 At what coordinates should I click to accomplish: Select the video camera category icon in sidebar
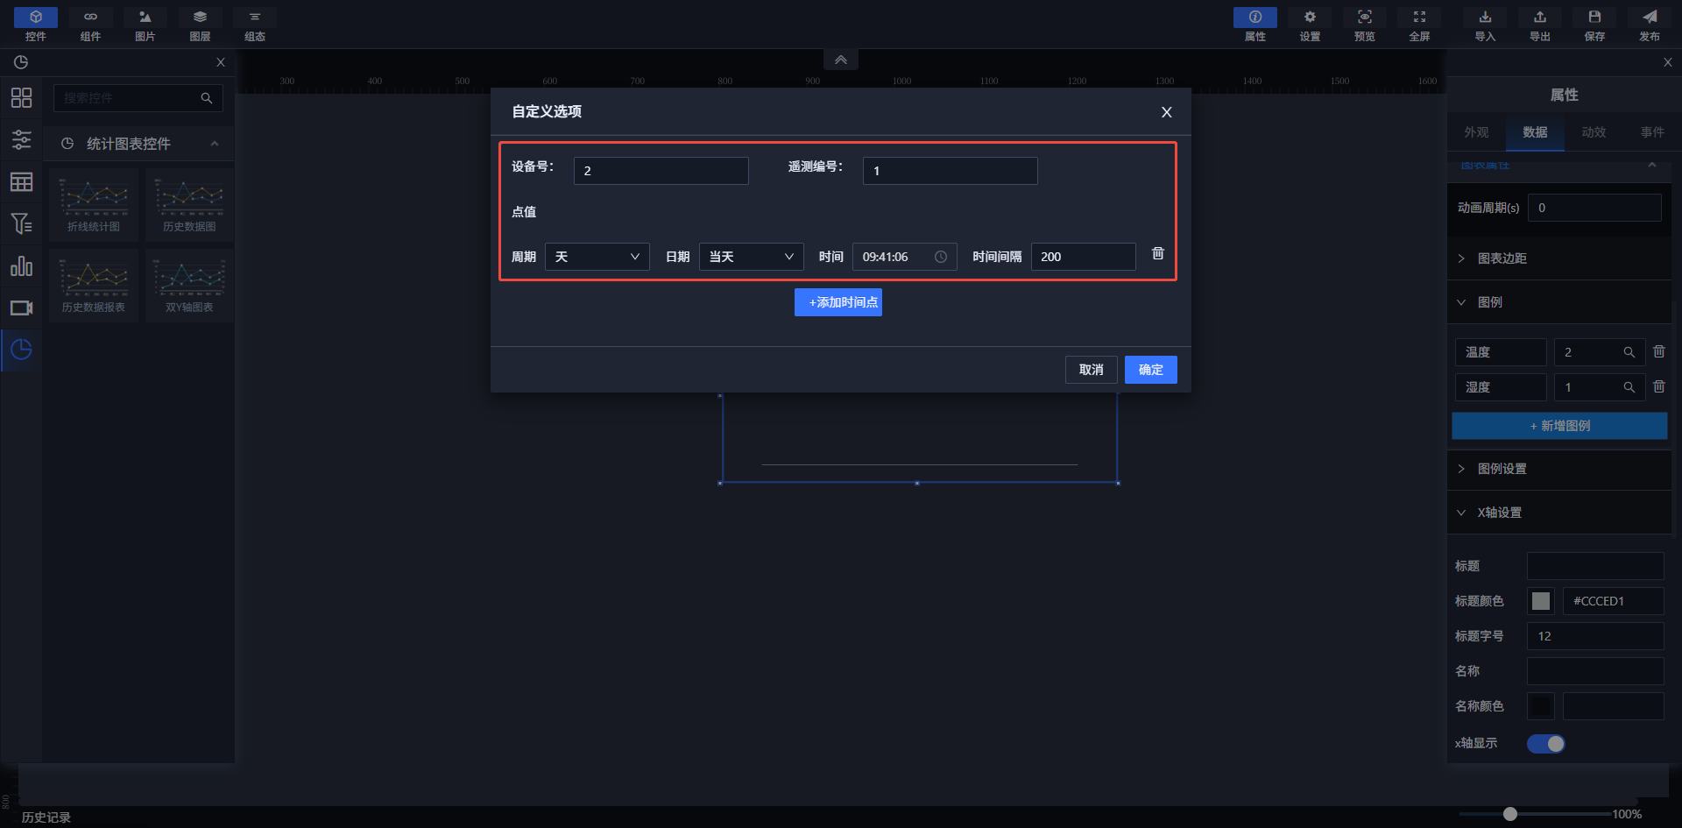pyautogui.click(x=21, y=308)
